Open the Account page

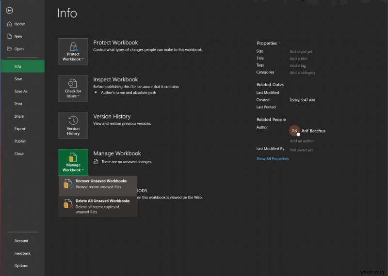pos(21,241)
